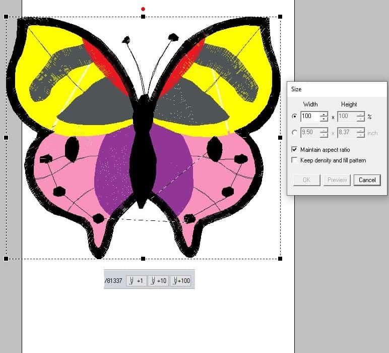Click the Size dialog title bar

[x=337, y=89]
